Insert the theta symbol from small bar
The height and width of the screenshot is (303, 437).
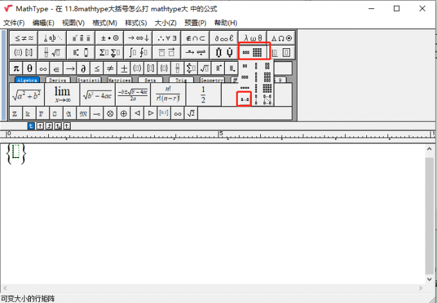30,68
